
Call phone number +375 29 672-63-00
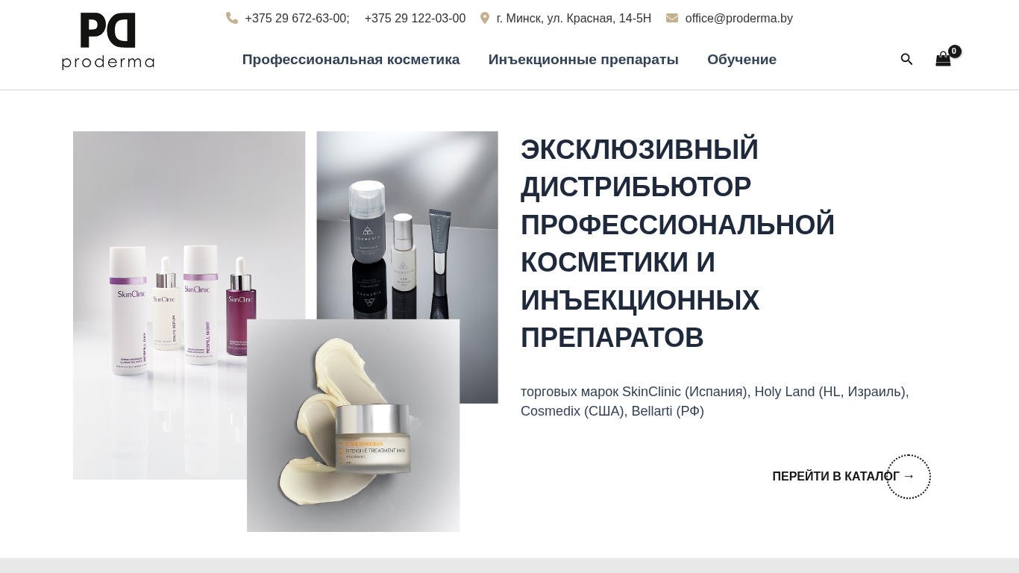coord(297,18)
